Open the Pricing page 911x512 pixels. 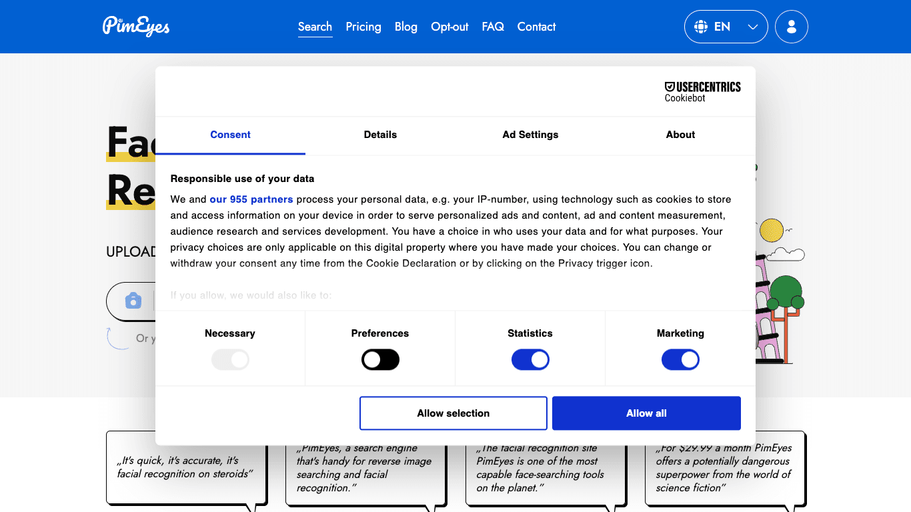pyautogui.click(x=363, y=27)
